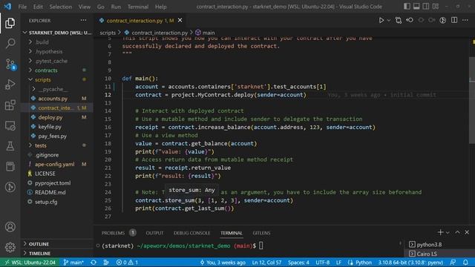
Task: Open editor More Actions ellipsis
Action: click(465, 20)
